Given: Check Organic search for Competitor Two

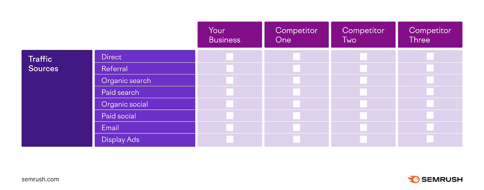Looking at the screenshot, I should point(363,80).
